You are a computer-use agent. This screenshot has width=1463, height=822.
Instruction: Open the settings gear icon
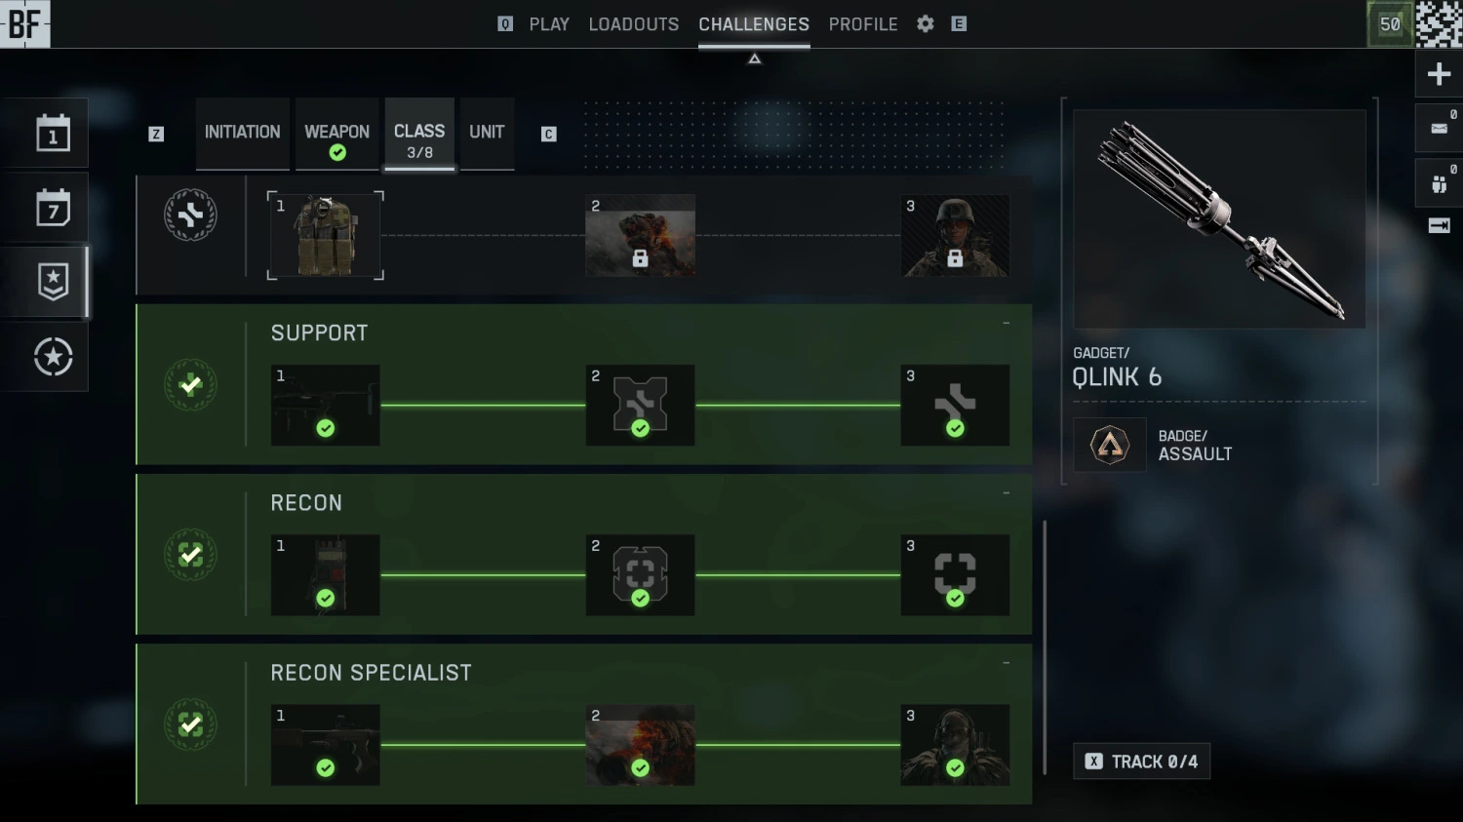click(926, 24)
